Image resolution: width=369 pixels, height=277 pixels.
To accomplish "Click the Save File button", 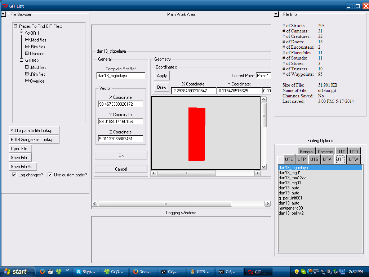I will point(21,157).
